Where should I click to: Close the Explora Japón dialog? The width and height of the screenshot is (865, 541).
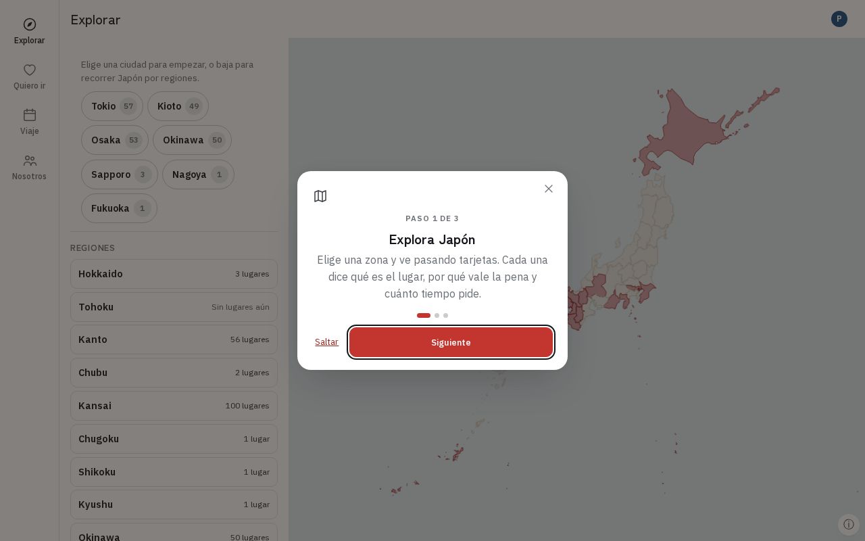point(549,189)
